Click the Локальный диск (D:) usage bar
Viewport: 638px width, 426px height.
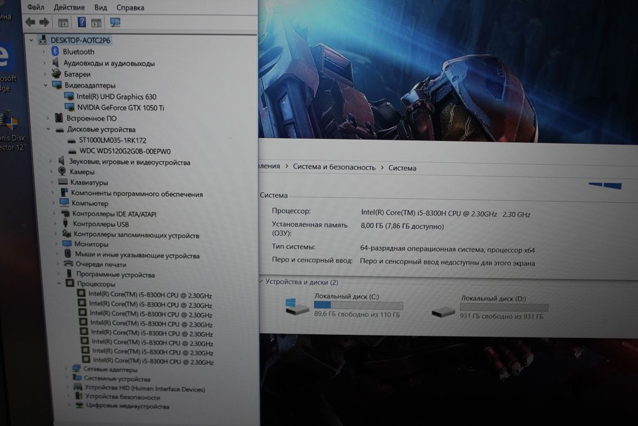tap(504, 307)
